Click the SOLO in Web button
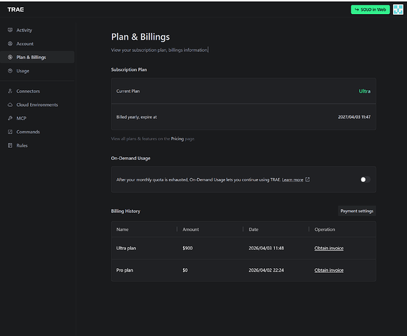 coord(369,9)
